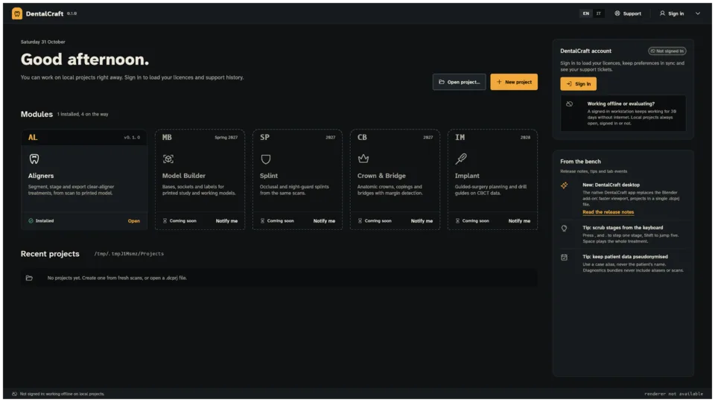Click Open on the Aligners module card
The width and height of the screenshot is (715, 402).
[x=133, y=221]
